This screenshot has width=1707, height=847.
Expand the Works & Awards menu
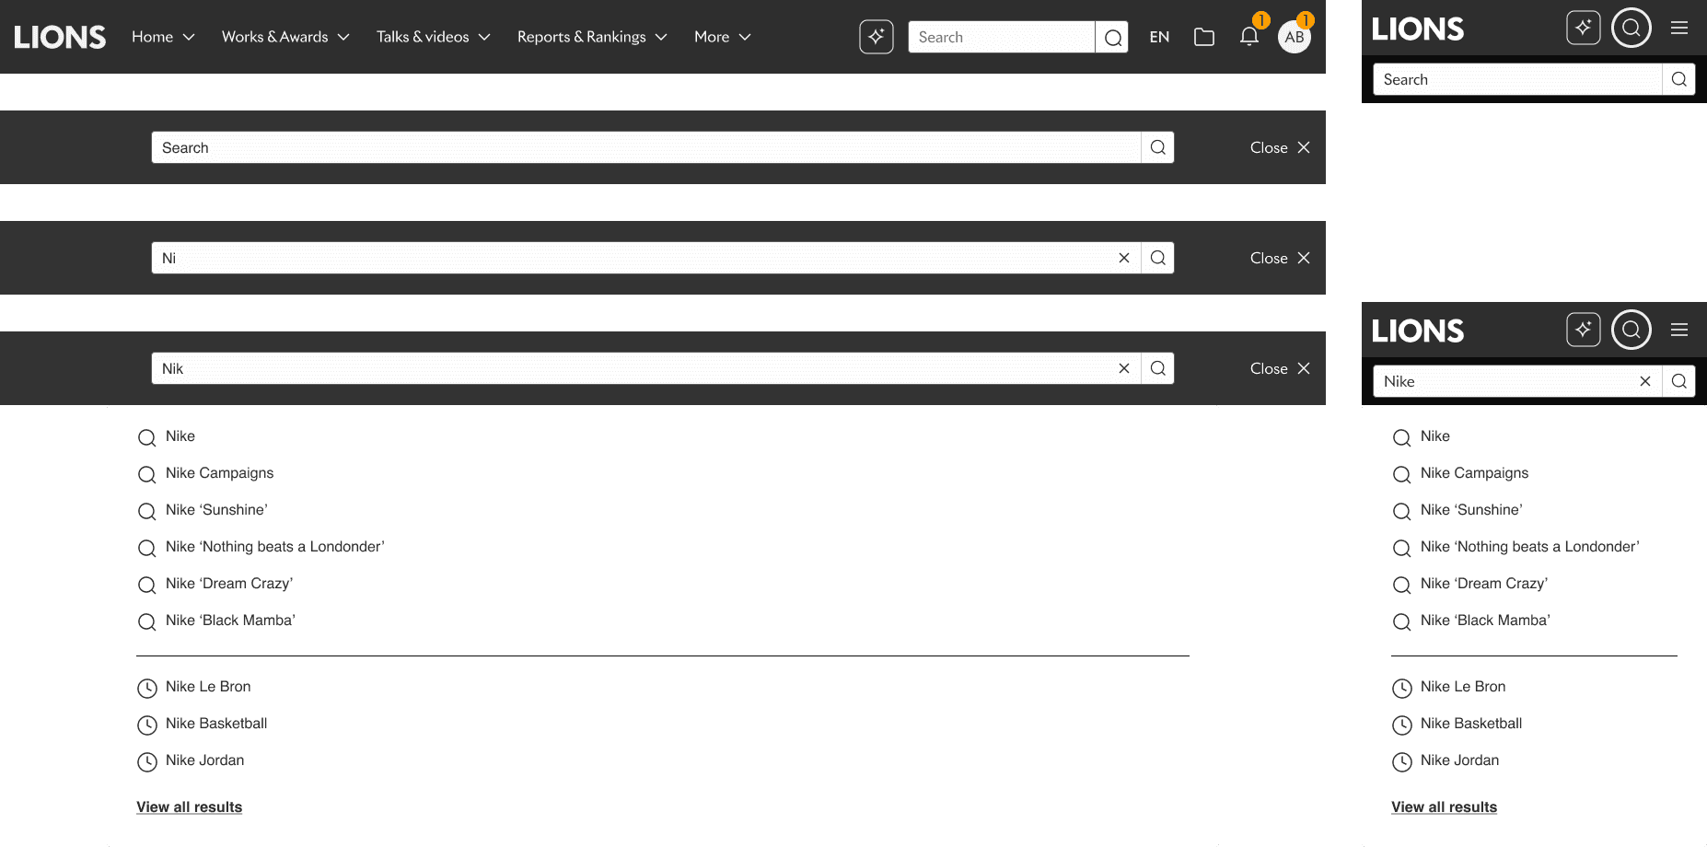pyautogui.click(x=285, y=37)
